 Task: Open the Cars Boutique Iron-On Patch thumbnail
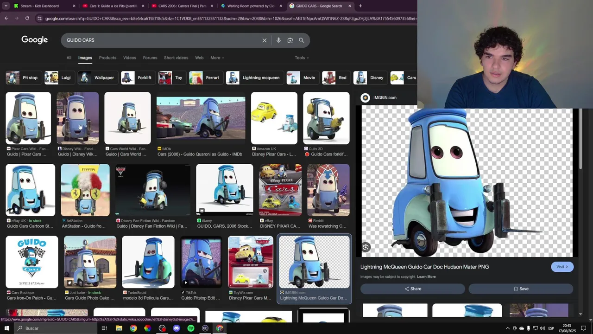tap(32, 262)
